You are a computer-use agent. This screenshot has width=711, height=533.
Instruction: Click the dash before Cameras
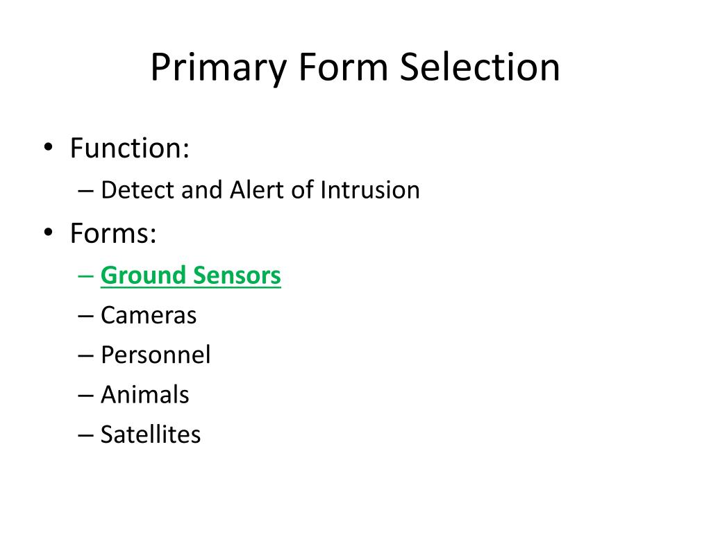point(85,316)
